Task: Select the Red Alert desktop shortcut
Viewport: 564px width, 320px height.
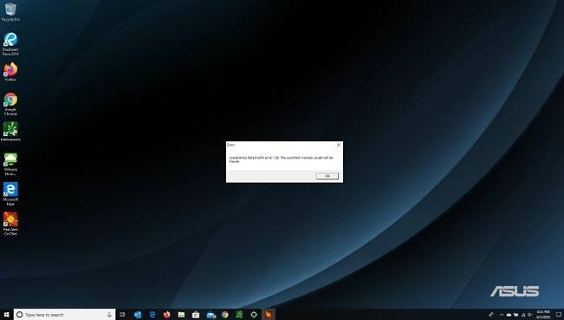Action: point(10,224)
